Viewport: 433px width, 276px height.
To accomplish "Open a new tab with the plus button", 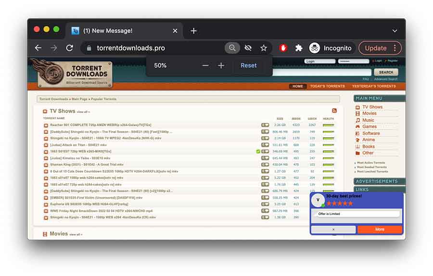I will click(x=193, y=31).
